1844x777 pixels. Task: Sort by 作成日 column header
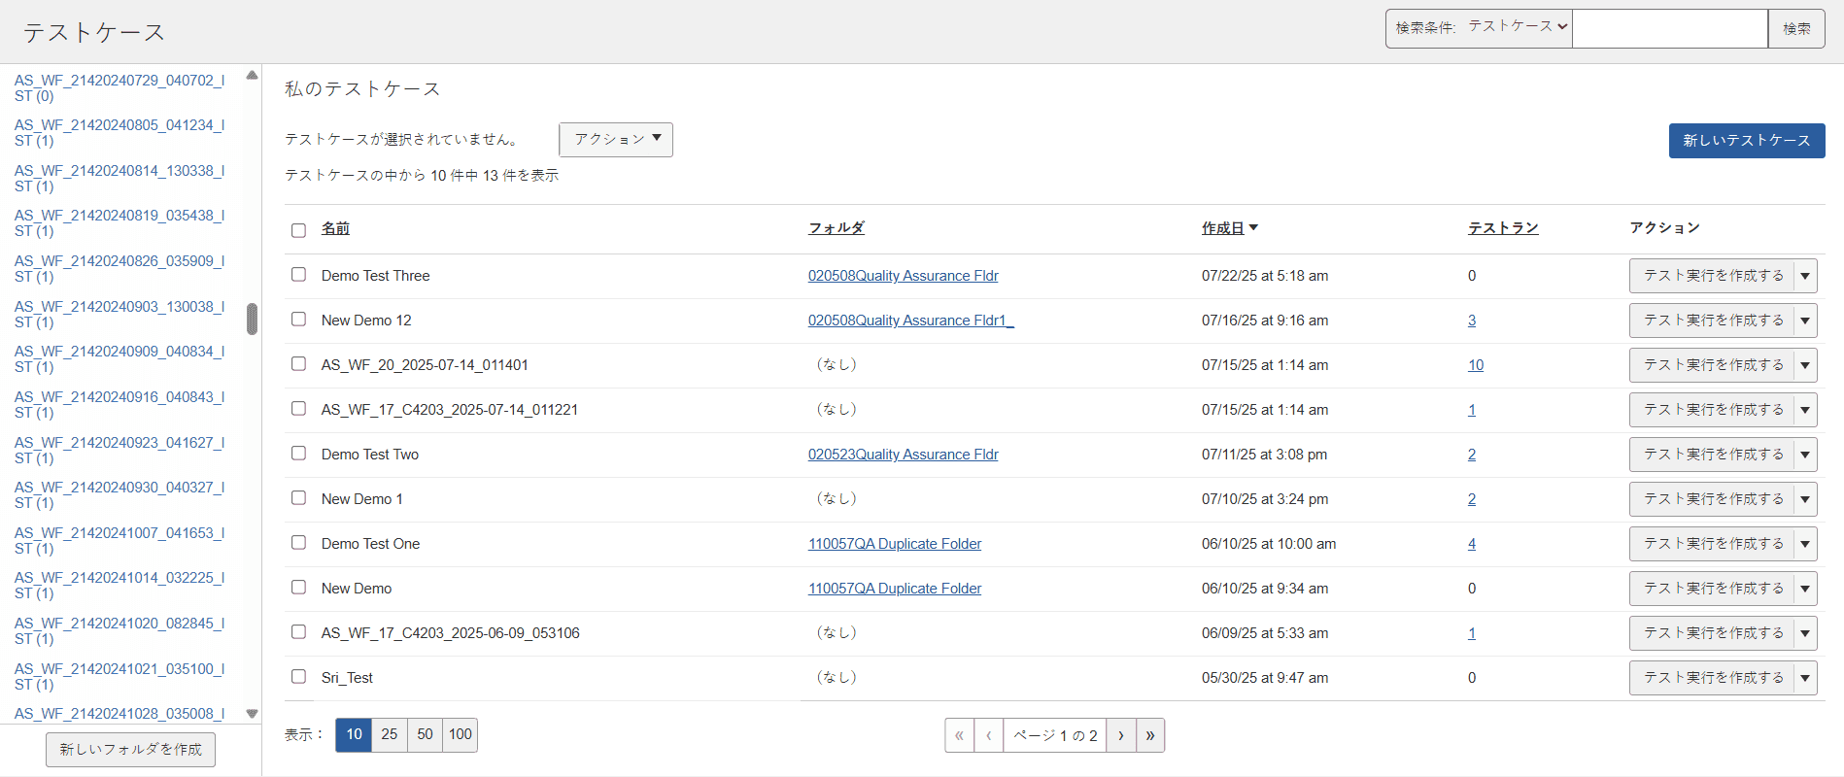[1222, 228]
